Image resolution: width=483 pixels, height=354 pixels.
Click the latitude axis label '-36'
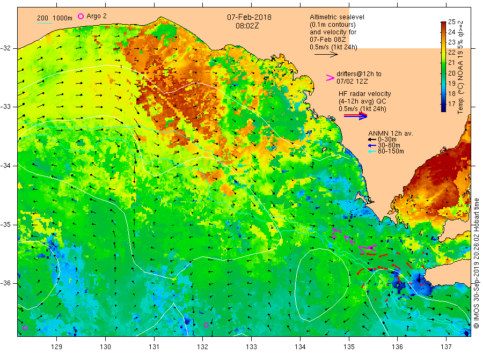click(5, 283)
